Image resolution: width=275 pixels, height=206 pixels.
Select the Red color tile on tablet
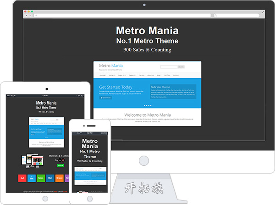click(22, 178)
